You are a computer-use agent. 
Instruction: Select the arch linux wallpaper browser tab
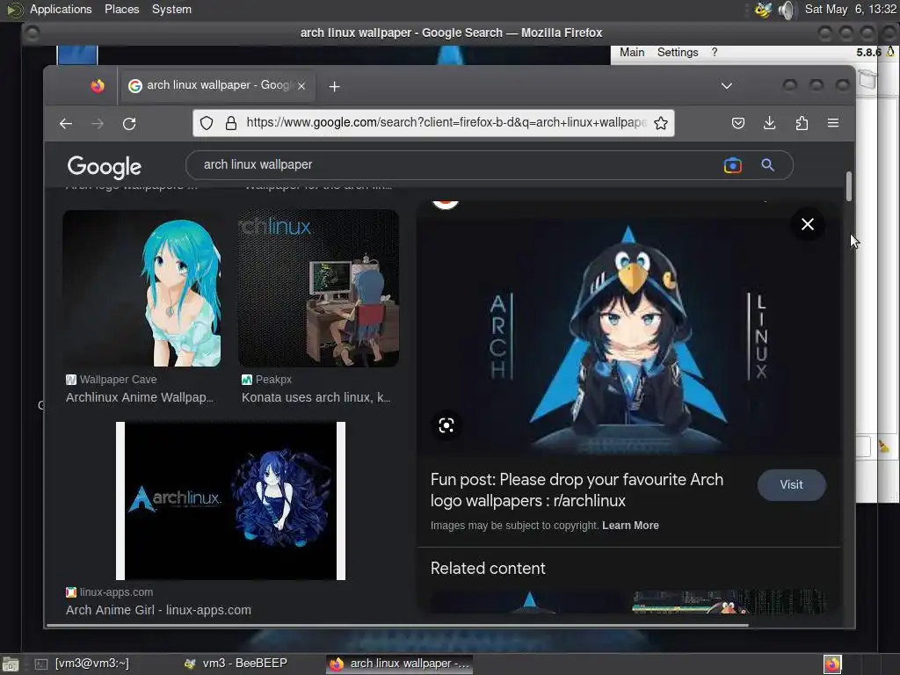pos(216,86)
